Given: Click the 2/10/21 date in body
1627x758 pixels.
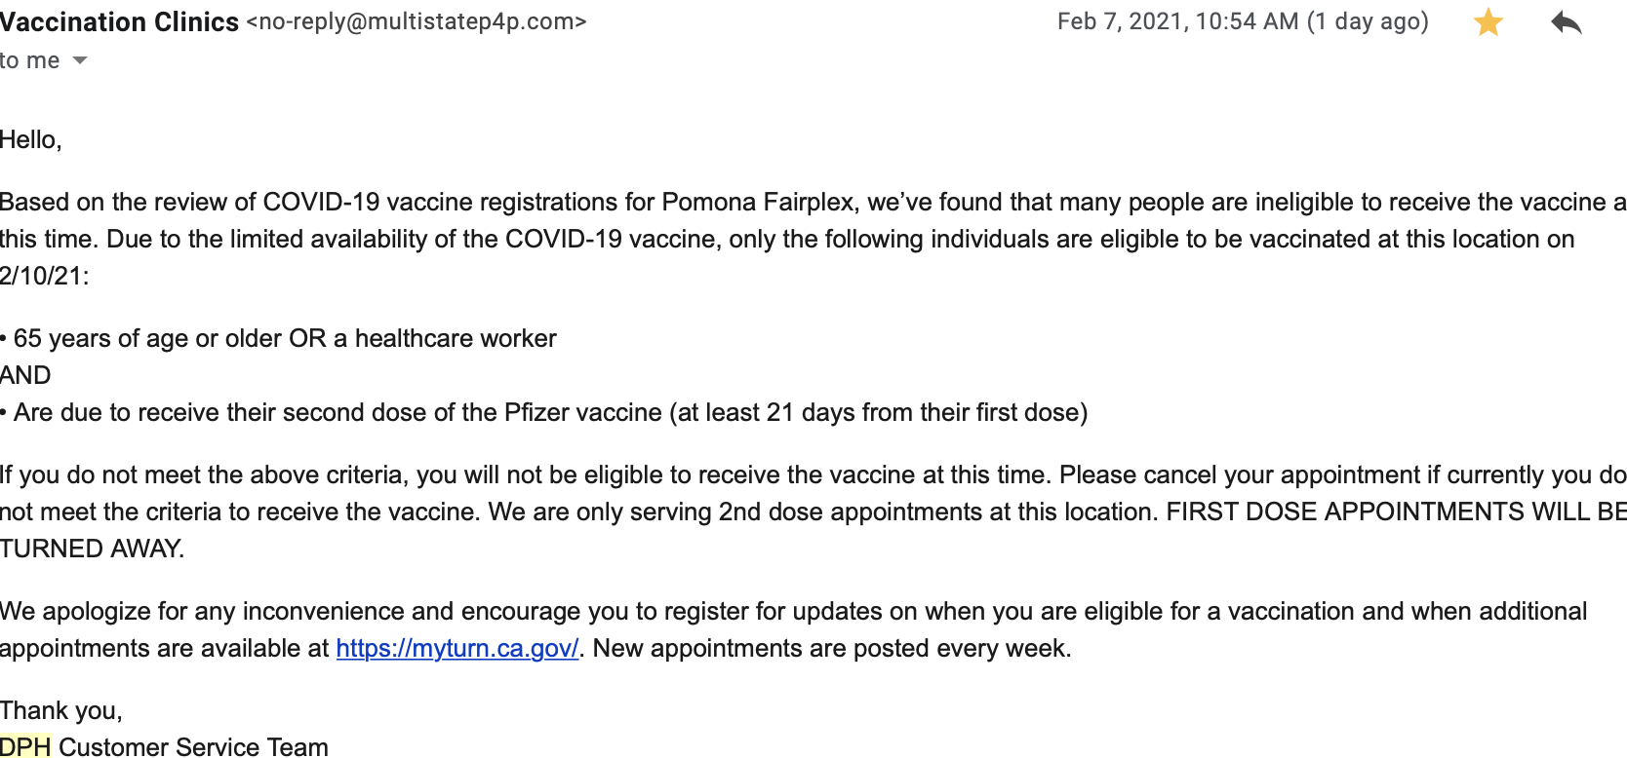Looking at the screenshot, I should (45, 276).
